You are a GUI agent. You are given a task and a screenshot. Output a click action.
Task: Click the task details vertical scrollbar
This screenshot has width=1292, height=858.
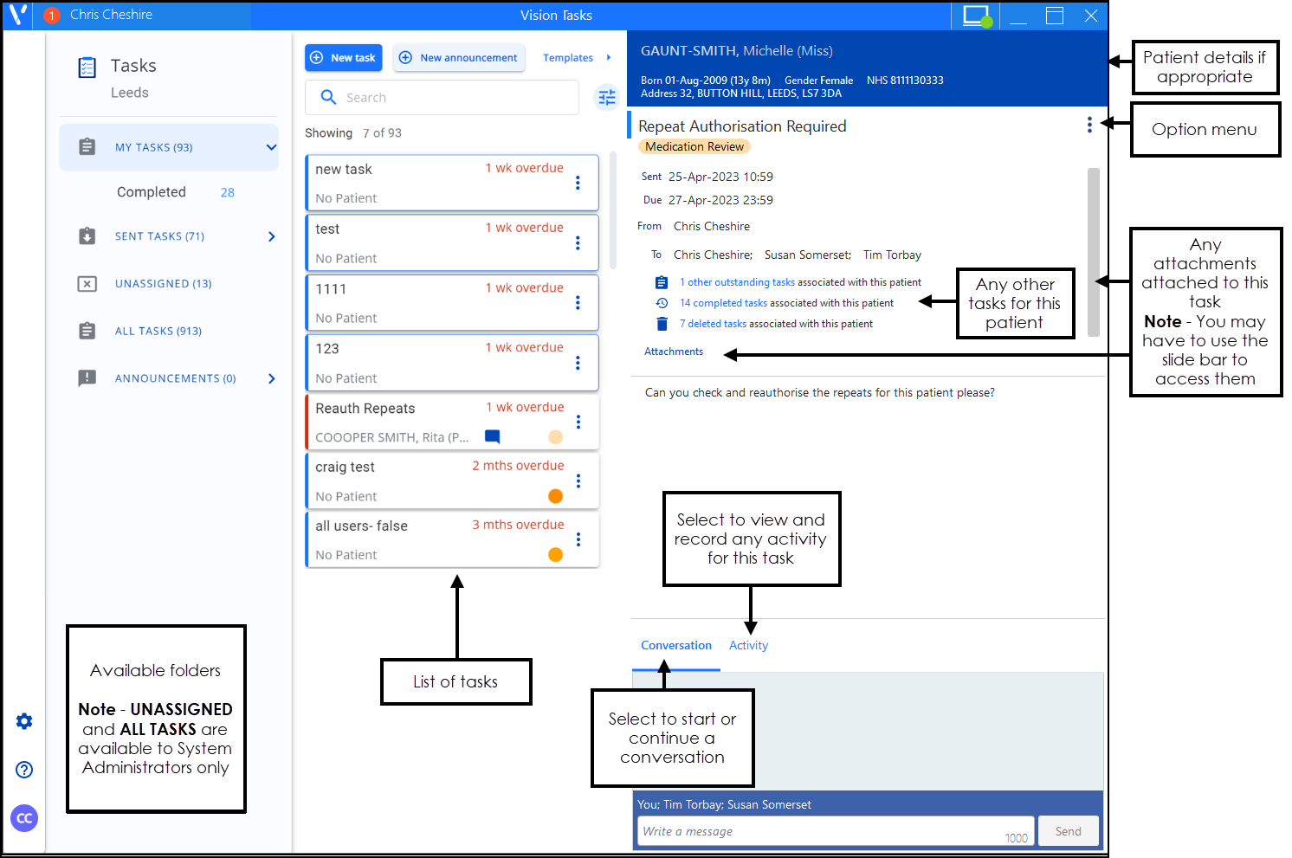[x=1093, y=251]
